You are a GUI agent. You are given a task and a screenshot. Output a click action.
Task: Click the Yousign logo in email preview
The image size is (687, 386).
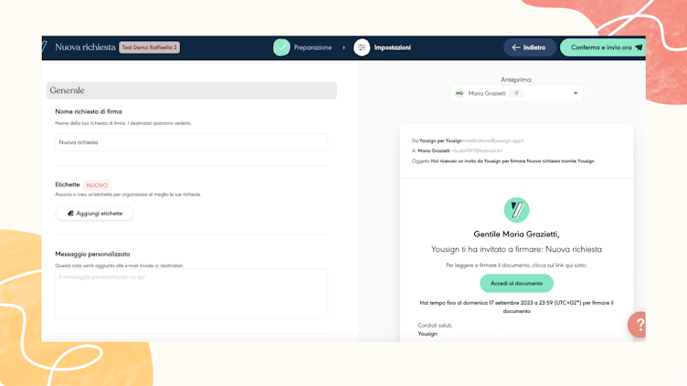(516, 210)
